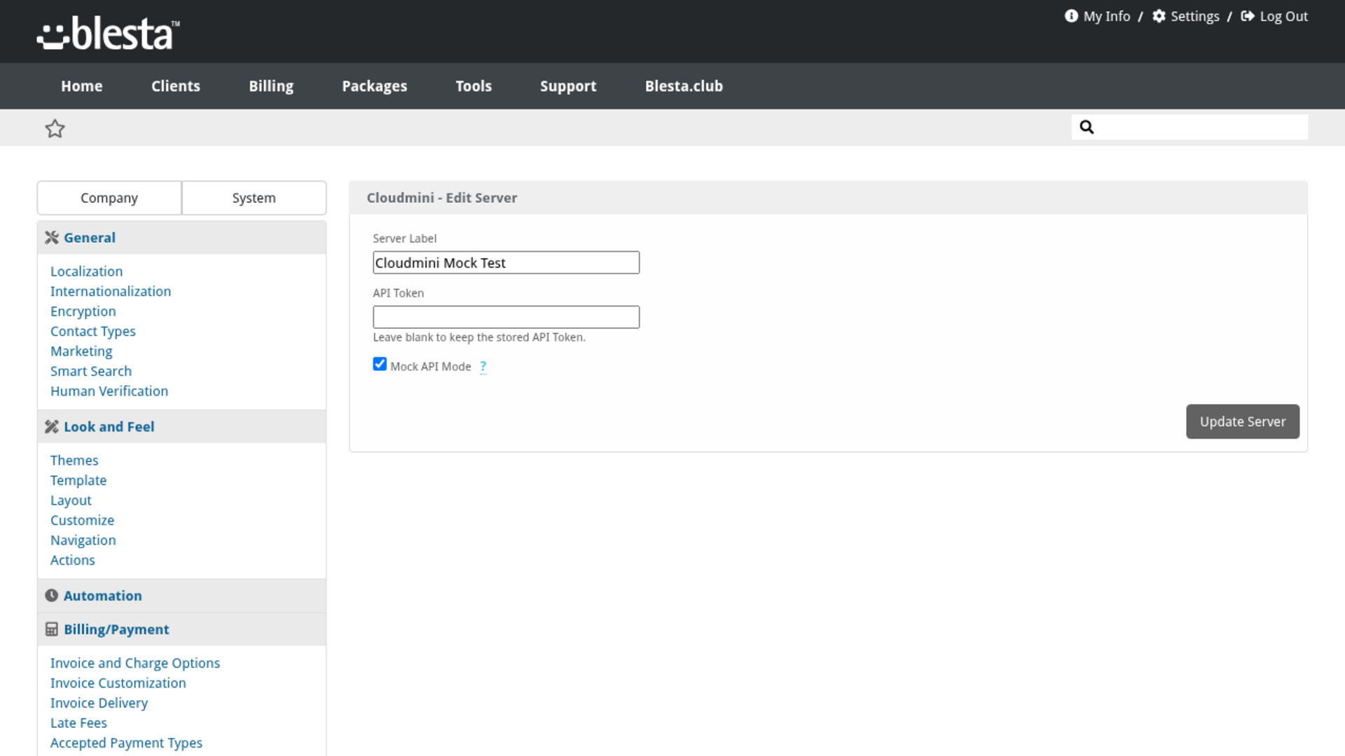Open Navigation settings
1345x756 pixels.
click(x=83, y=540)
